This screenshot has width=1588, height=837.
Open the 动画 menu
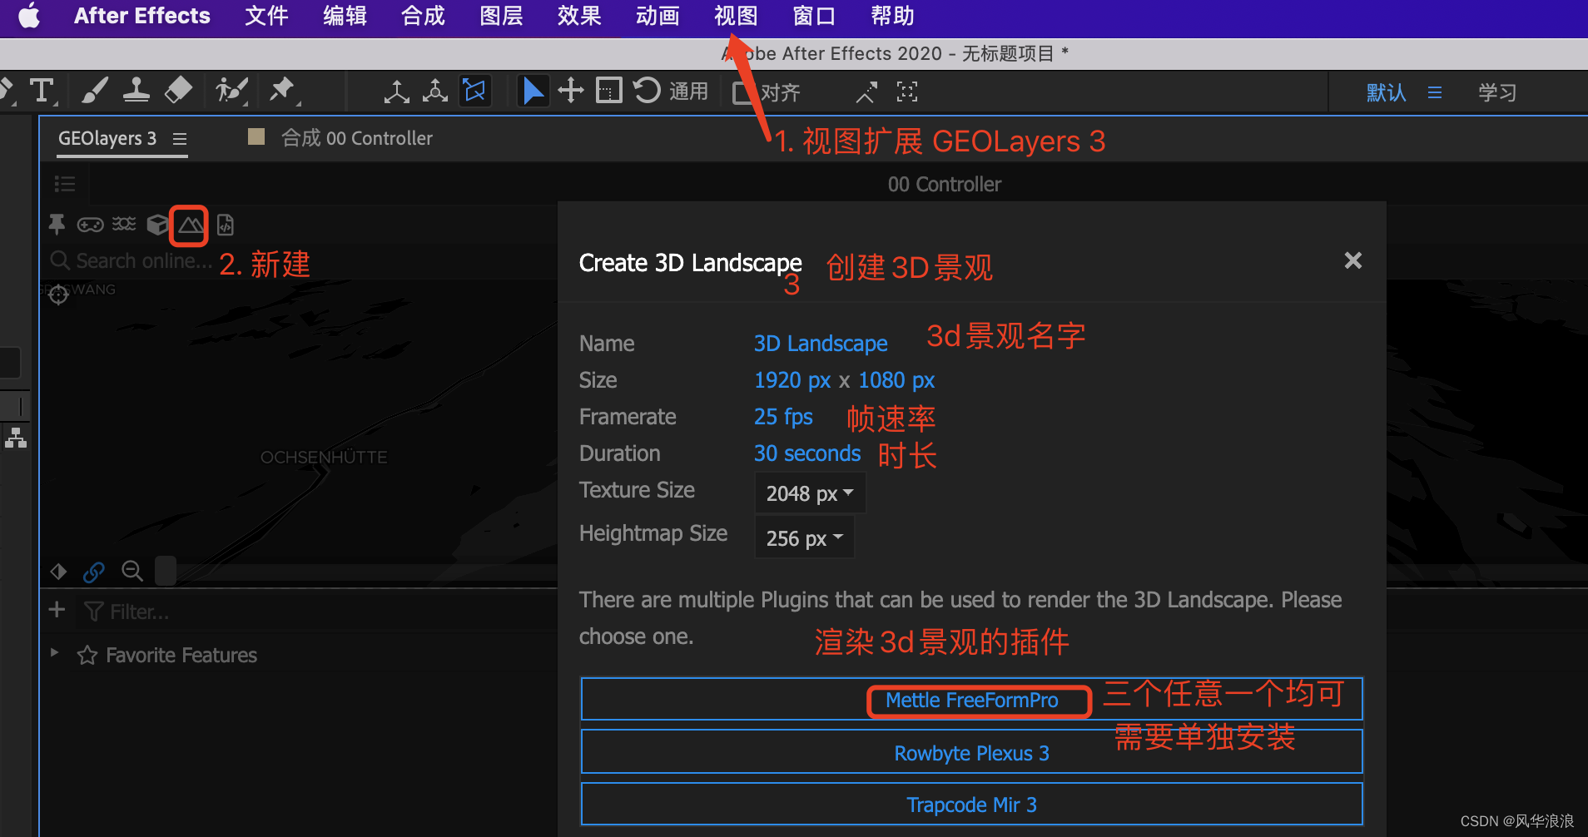(x=658, y=16)
